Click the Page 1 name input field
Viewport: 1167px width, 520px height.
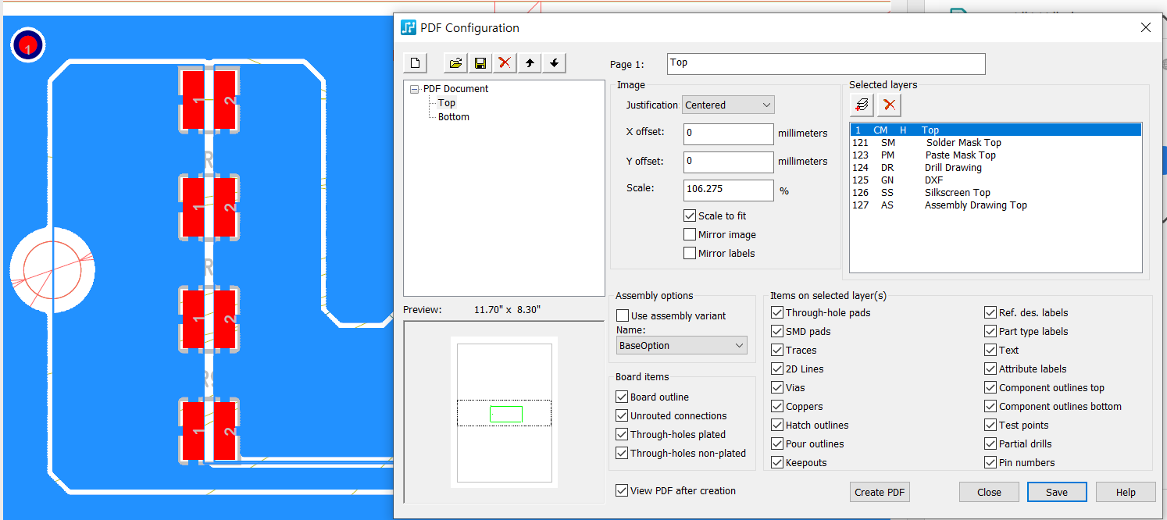(x=826, y=63)
